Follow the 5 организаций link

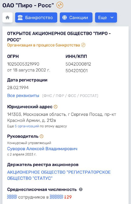[27, 126]
